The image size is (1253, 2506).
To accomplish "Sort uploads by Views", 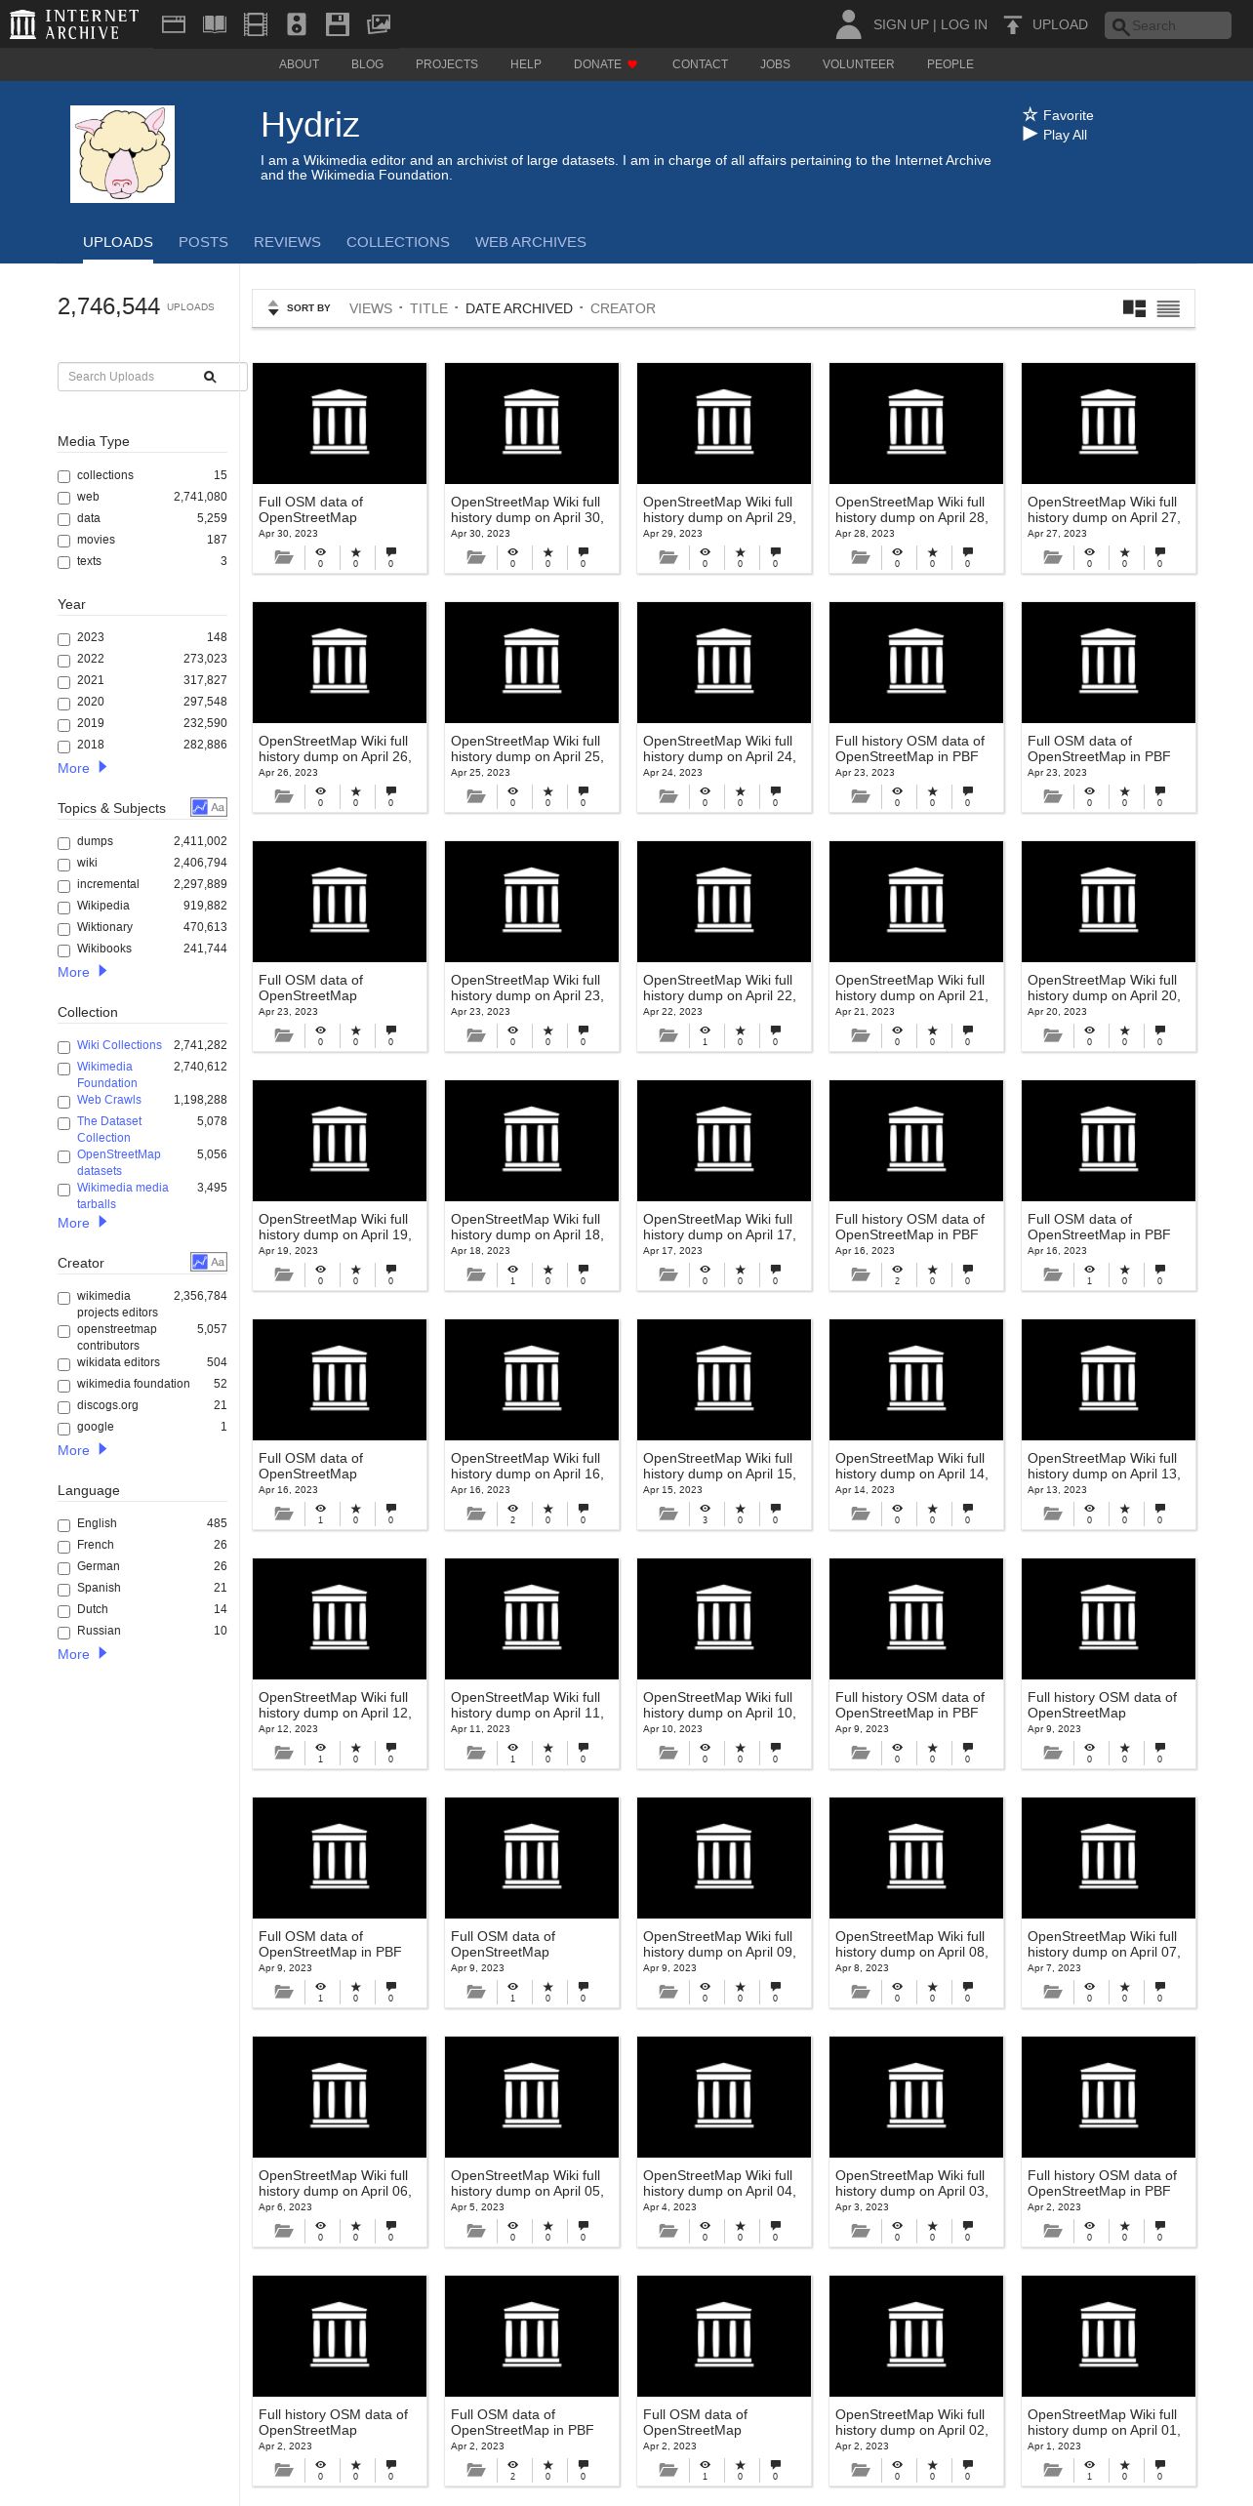I will [x=371, y=308].
